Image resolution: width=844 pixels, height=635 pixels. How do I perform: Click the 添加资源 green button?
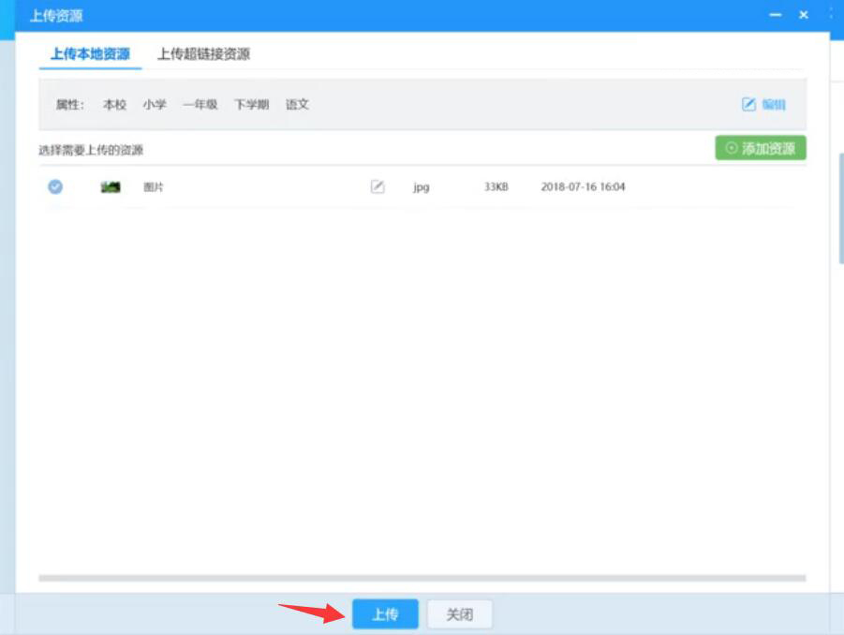(760, 148)
